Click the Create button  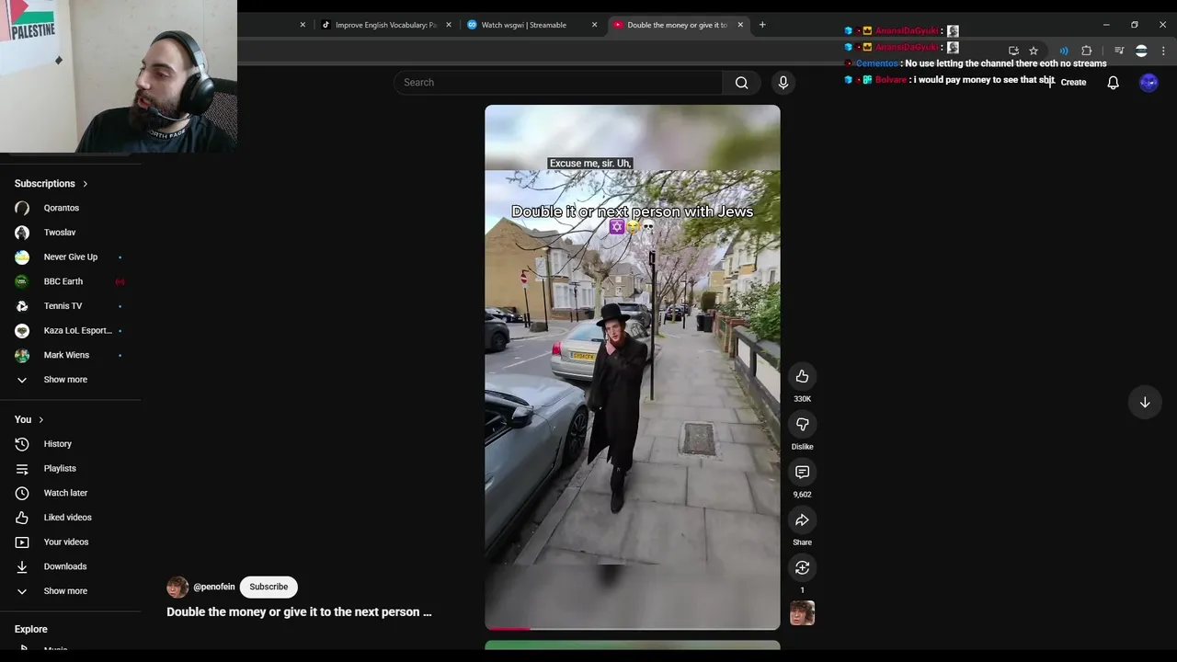tap(1073, 83)
